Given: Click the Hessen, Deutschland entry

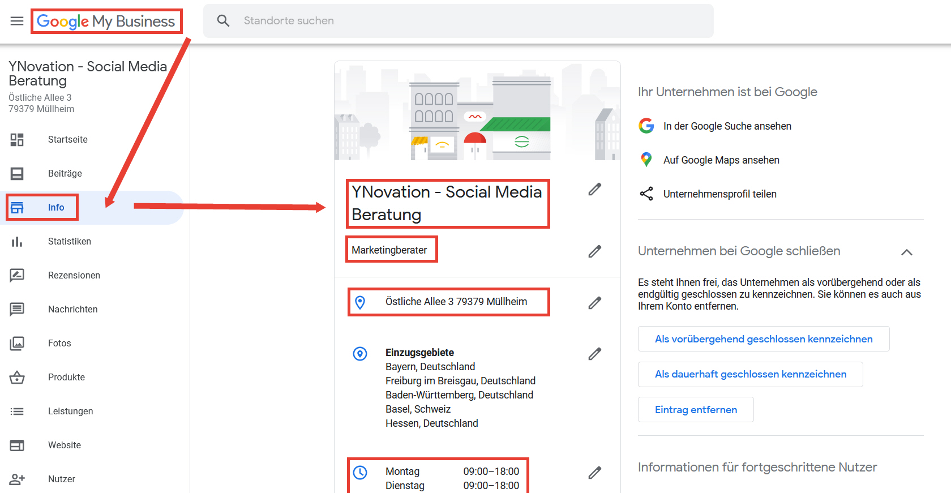Looking at the screenshot, I should [432, 423].
